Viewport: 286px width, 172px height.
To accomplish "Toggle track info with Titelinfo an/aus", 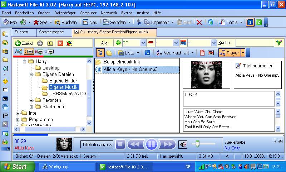I will click(x=97, y=144).
